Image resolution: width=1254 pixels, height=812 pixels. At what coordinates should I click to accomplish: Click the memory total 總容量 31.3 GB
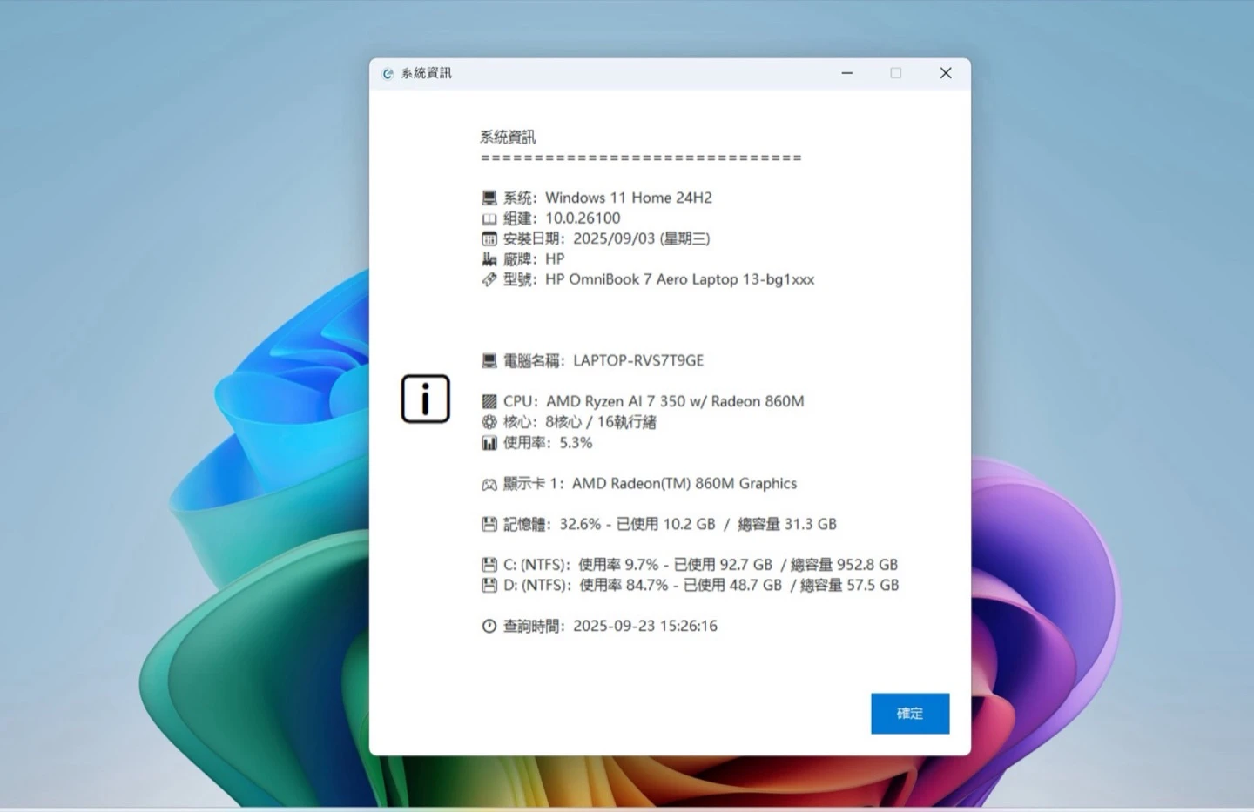(787, 524)
